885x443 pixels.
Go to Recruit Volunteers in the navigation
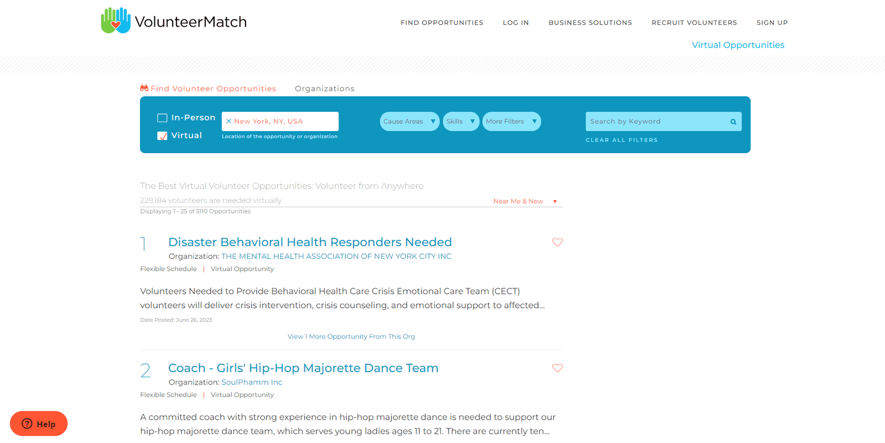point(694,23)
